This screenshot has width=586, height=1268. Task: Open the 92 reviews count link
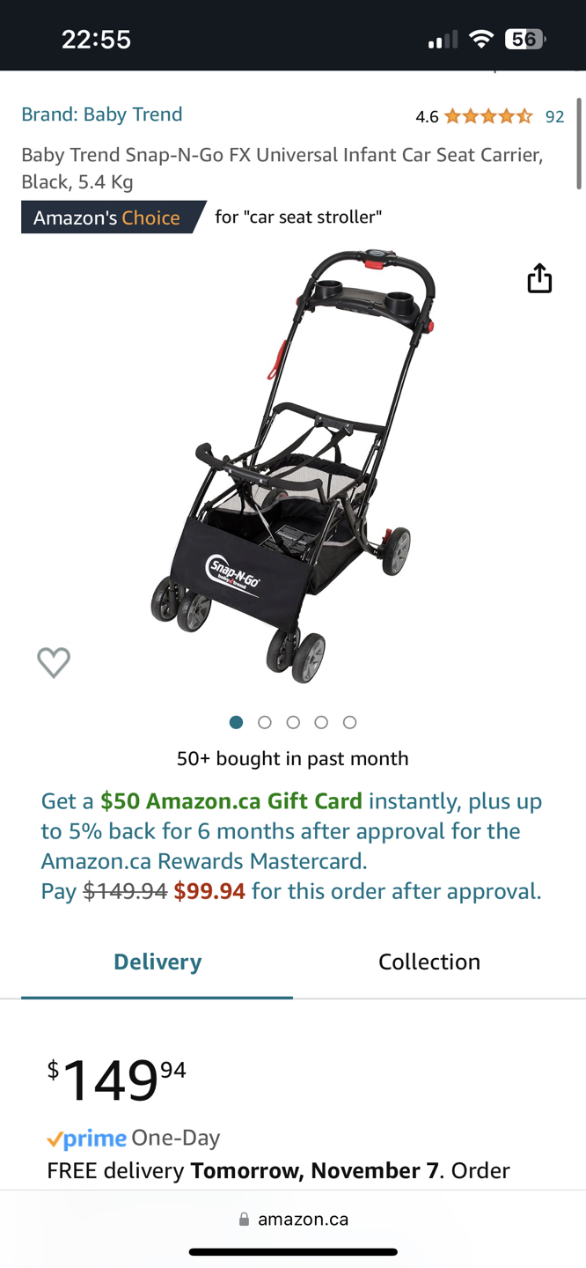pyautogui.click(x=554, y=116)
